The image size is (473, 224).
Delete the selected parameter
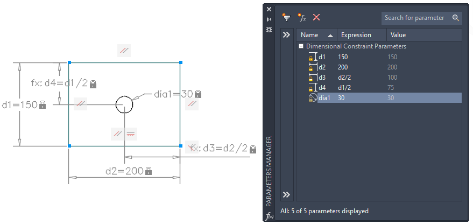(x=316, y=18)
